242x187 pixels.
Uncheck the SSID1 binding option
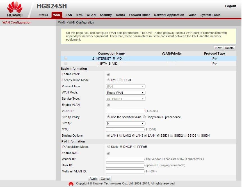coord(157,135)
